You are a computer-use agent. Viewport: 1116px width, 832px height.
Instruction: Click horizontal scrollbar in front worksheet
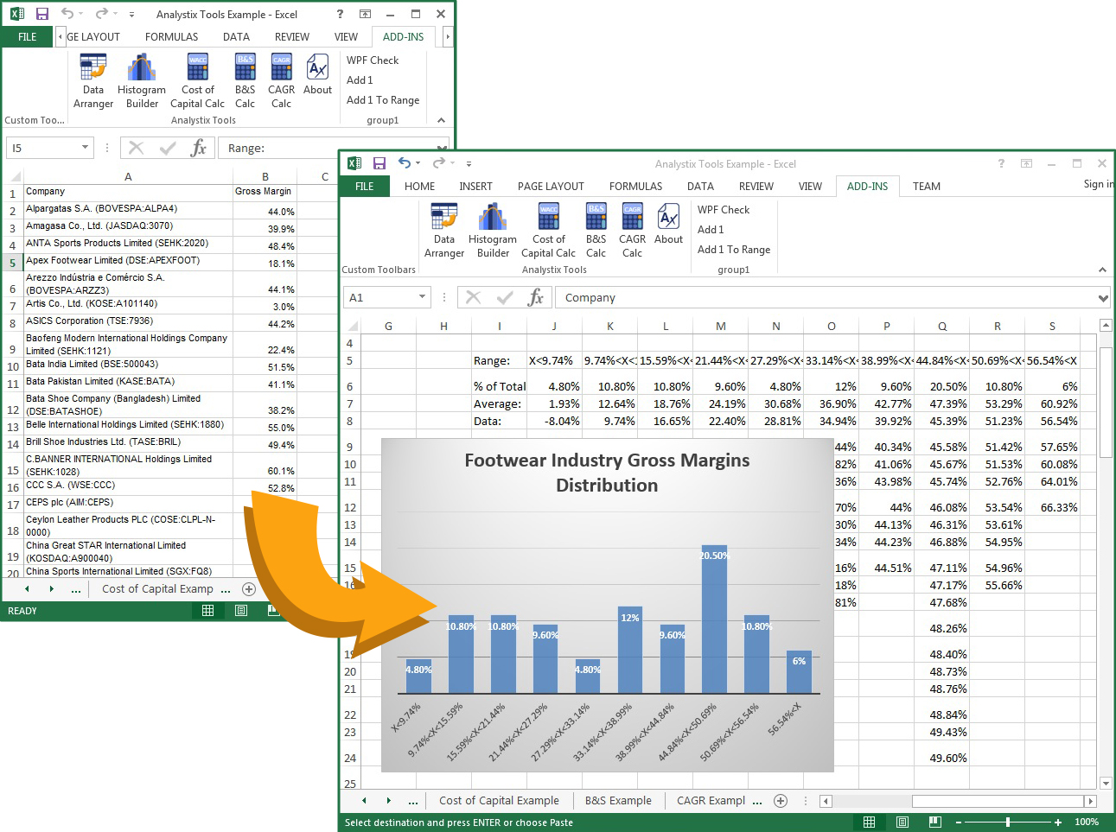click(x=998, y=801)
